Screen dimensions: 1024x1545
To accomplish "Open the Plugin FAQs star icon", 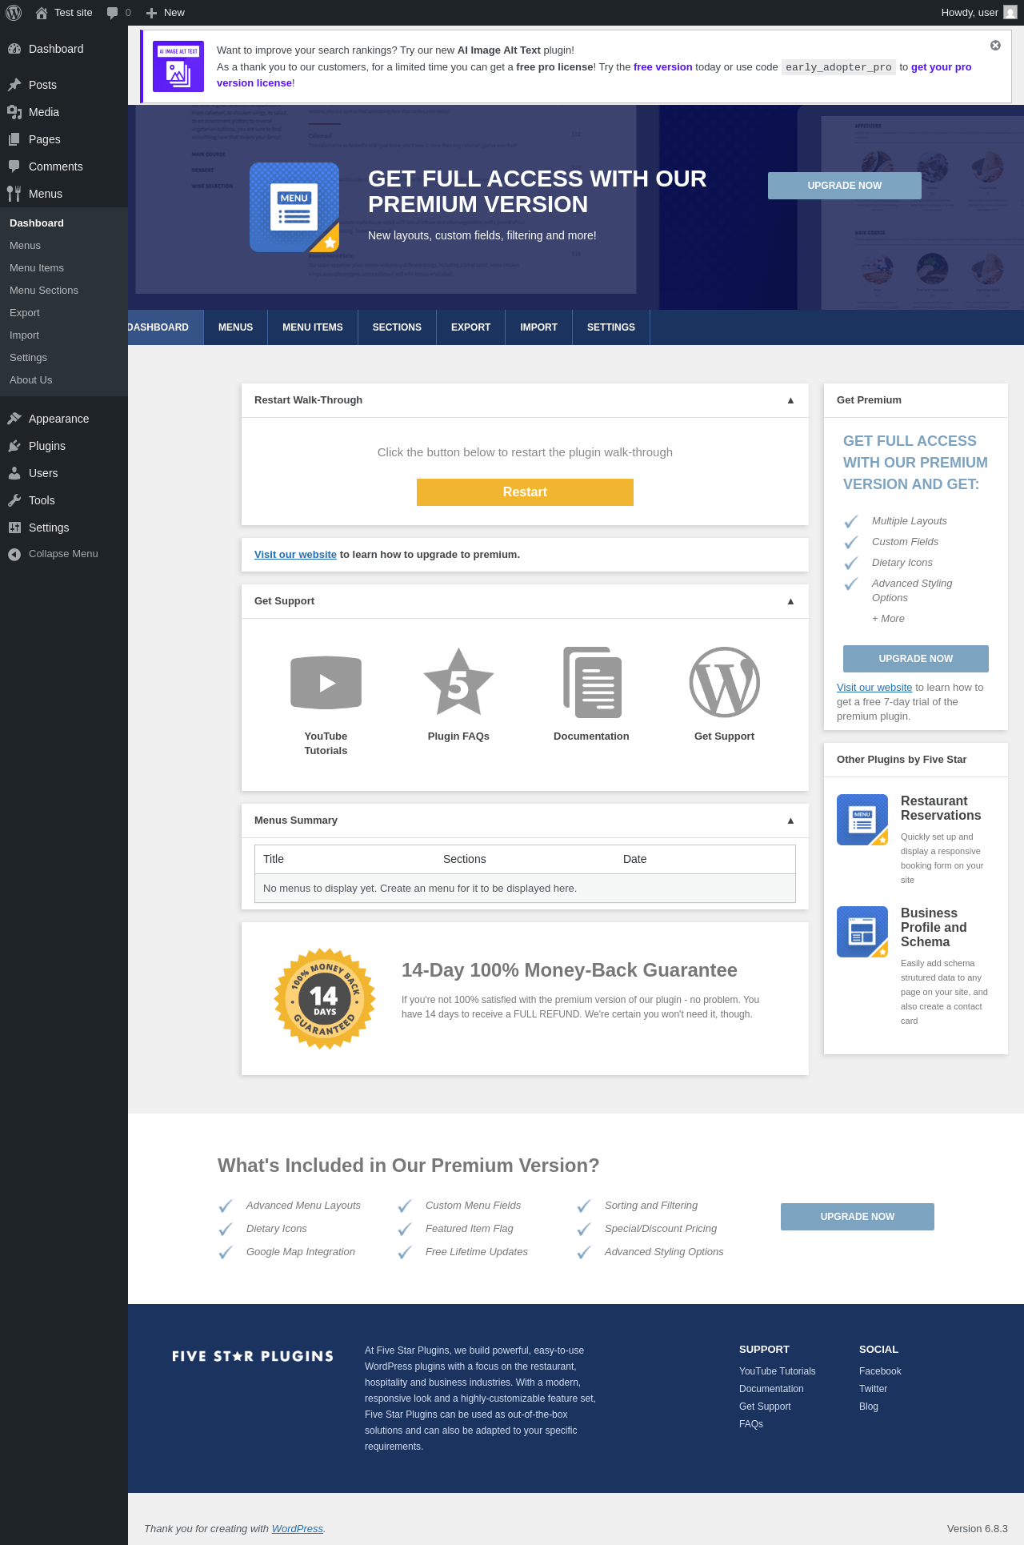I will point(458,682).
